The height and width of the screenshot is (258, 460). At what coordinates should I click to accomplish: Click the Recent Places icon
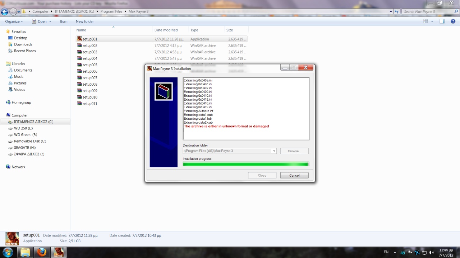click(11, 51)
